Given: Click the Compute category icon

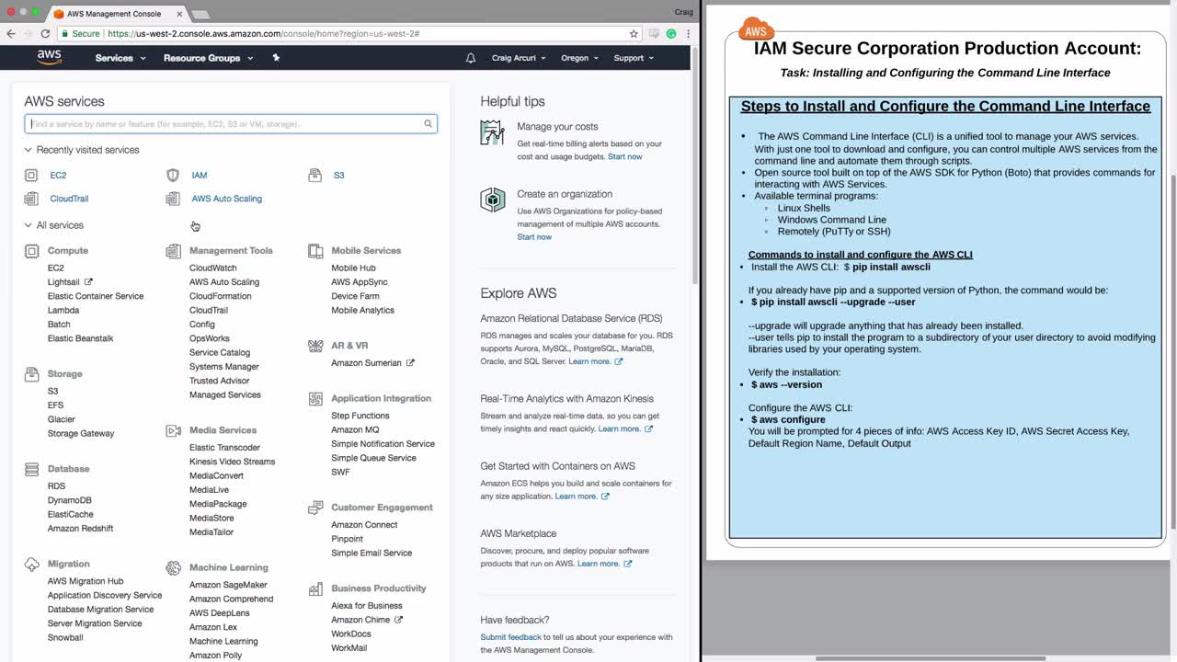Looking at the screenshot, I should click(x=32, y=251).
